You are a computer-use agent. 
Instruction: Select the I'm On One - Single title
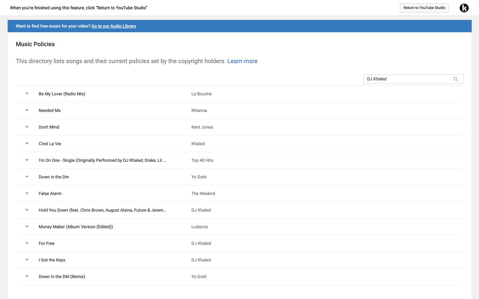point(102,160)
